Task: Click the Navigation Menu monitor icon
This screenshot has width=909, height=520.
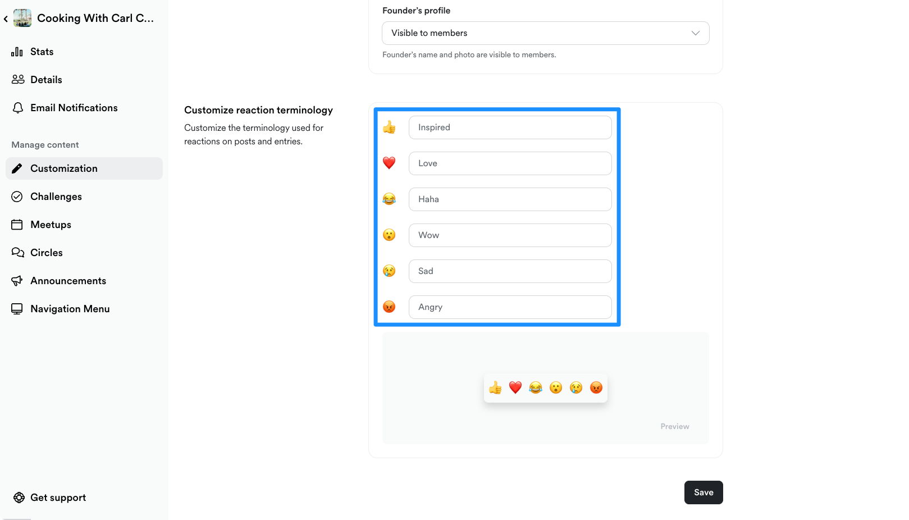Action: tap(17, 309)
